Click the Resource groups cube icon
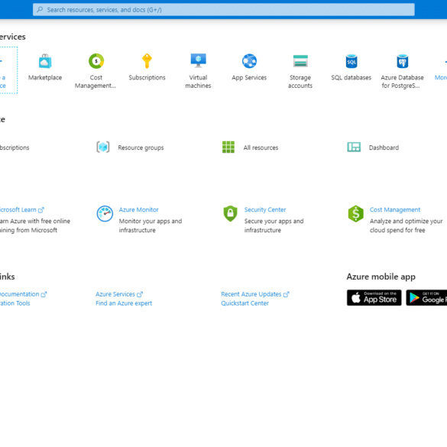This screenshot has width=447, height=447. 103,147
